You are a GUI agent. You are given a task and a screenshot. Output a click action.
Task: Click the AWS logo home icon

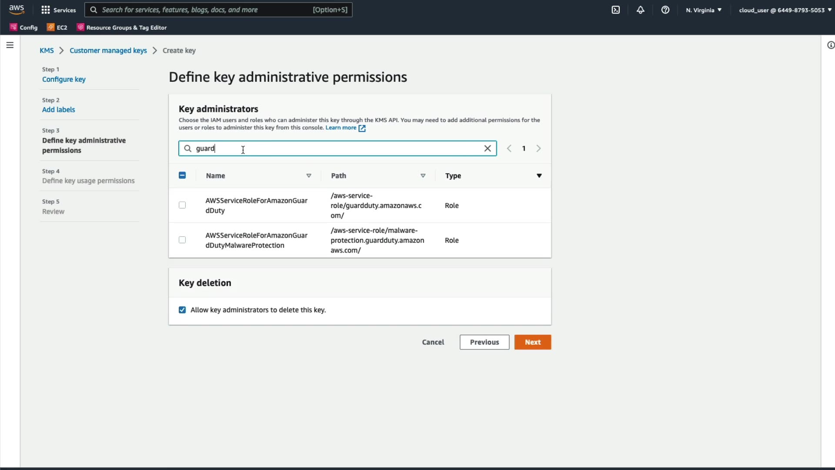[x=17, y=10]
